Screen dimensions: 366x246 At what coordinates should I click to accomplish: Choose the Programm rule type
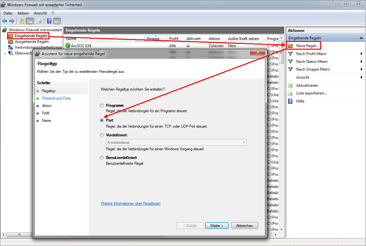[102, 105]
